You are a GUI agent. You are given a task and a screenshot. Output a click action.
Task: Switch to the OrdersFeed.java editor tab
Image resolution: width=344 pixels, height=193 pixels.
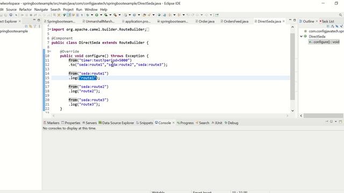[x=234, y=21]
